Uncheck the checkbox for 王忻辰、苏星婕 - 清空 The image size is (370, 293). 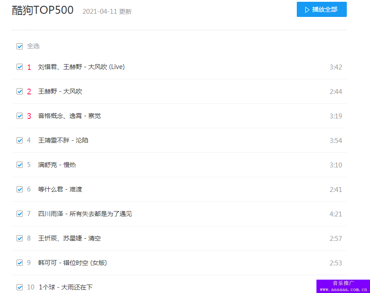20,238
